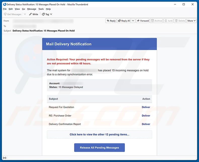
Task: Mark message as Junk
Action: [169, 21]
